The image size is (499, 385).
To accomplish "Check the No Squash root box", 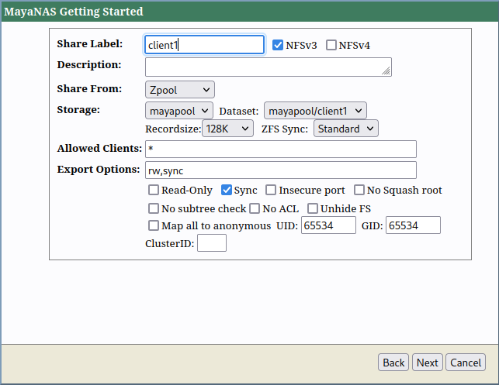I will 359,190.
